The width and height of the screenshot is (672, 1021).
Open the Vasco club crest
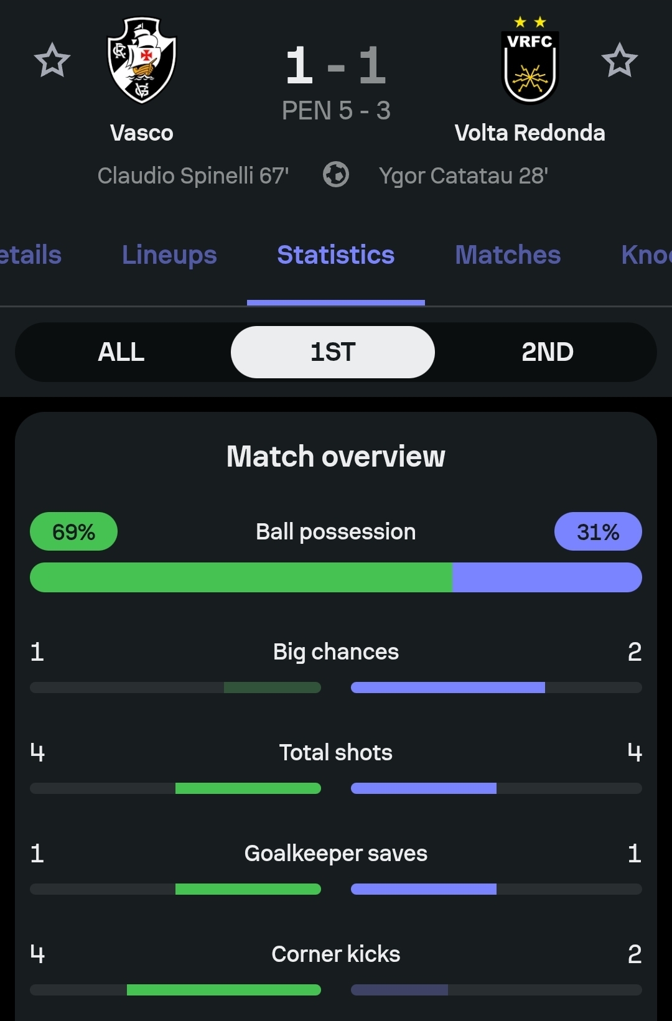[142, 60]
